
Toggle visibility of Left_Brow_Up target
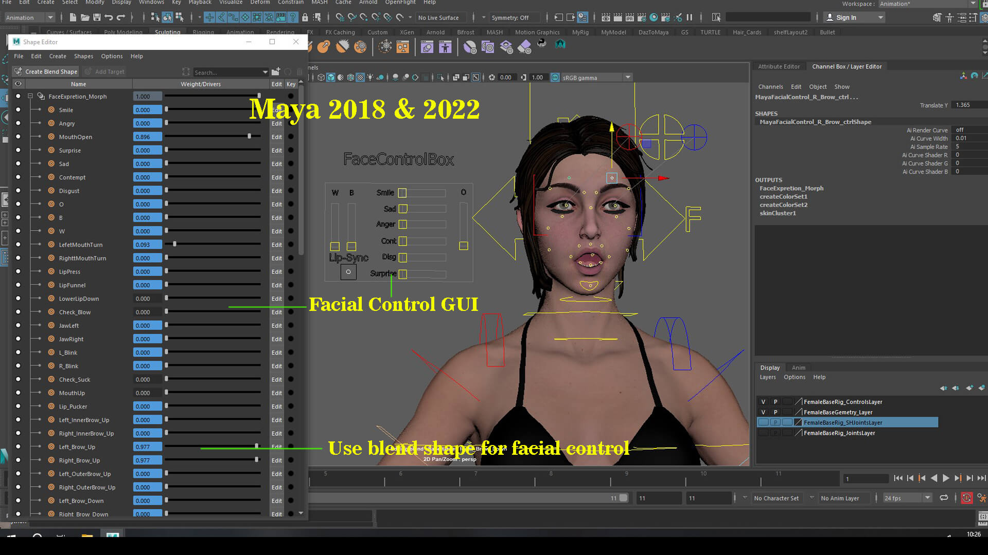[x=18, y=447]
